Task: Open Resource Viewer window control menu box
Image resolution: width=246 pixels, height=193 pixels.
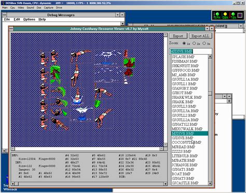Action: (x=11, y=28)
